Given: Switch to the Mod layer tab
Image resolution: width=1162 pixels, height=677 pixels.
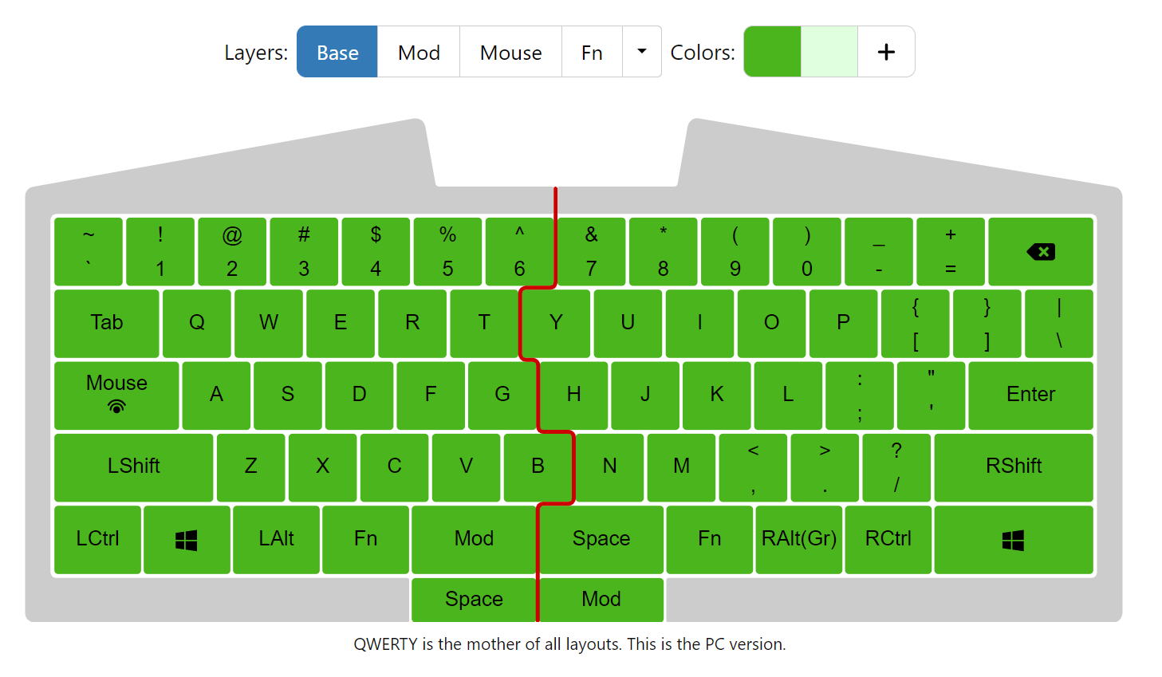Looking at the screenshot, I should (x=419, y=52).
